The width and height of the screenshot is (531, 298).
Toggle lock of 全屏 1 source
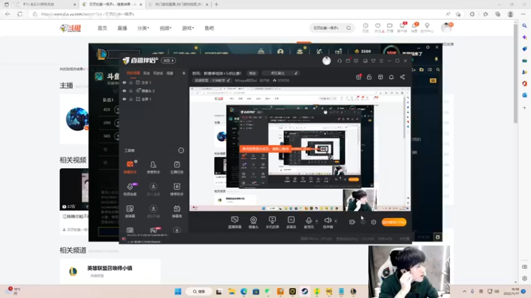(131, 99)
